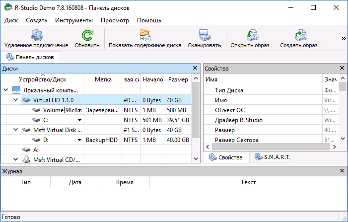Close the Журнал panel
The height and width of the screenshot is (222, 348).
point(342,171)
